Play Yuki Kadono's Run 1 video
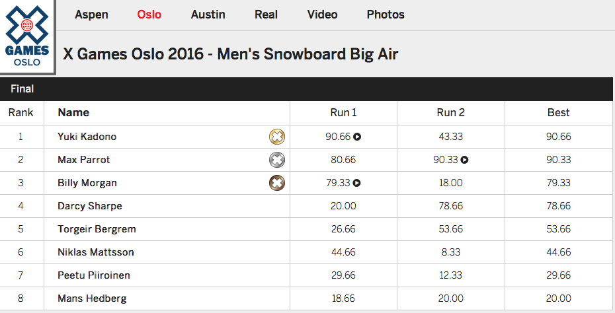615x313 pixels. coord(357,137)
